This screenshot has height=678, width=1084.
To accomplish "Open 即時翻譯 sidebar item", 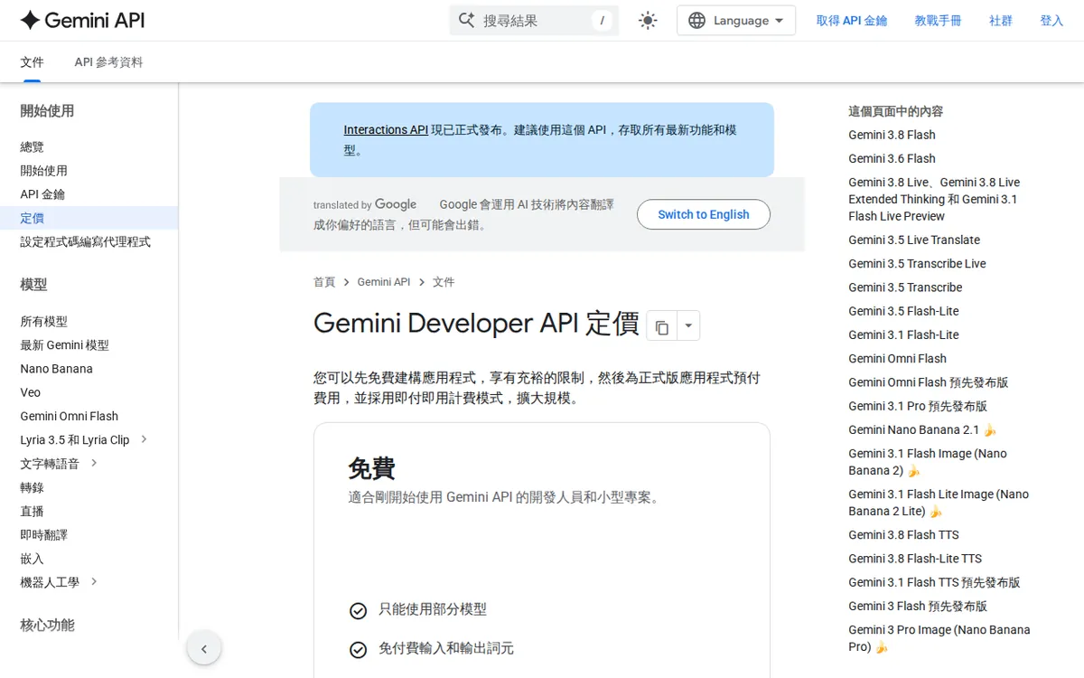I will click(44, 534).
